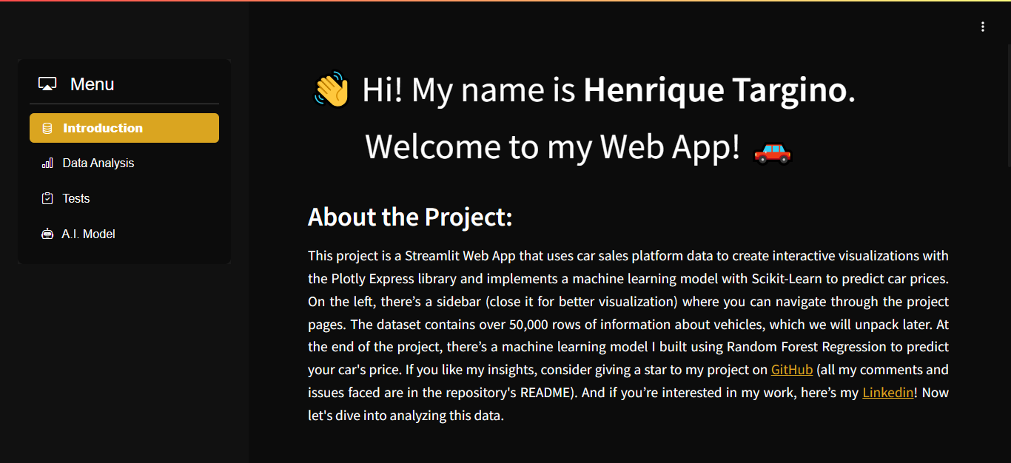The height and width of the screenshot is (463, 1011).
Task: Open the GitHub link in the description
Action: [x=791, y=370]
